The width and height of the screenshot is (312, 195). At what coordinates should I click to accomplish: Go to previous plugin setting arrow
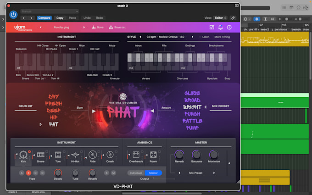click(24, 18)
